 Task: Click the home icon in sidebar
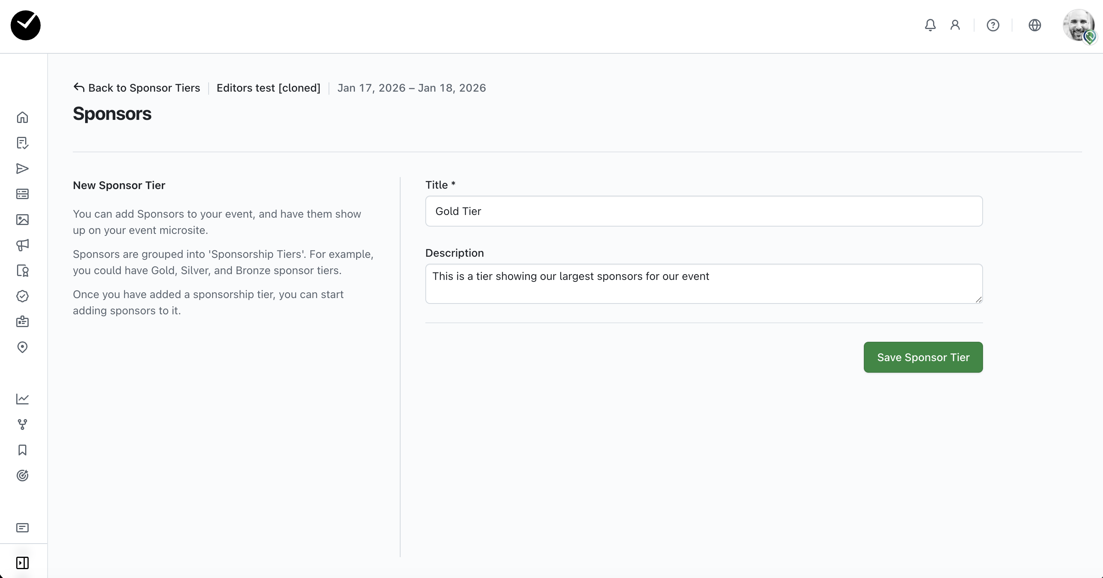[x=22, y=117]
